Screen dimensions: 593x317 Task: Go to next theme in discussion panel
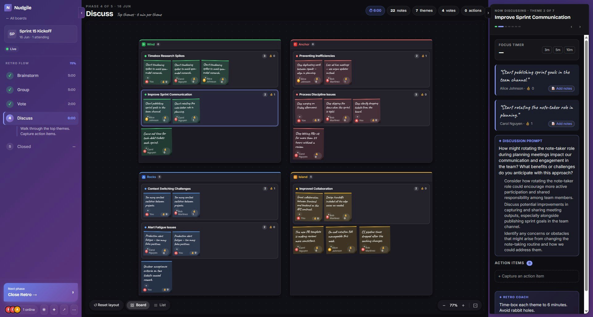(580, 27)
